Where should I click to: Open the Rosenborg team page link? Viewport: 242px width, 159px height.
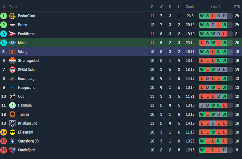[26, 79]
